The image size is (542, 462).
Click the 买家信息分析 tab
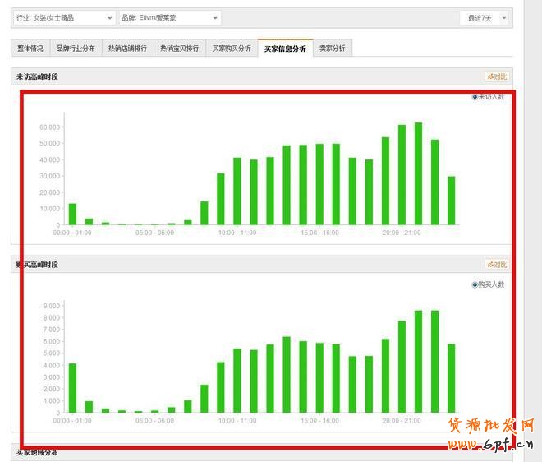[x=285, y=49]
